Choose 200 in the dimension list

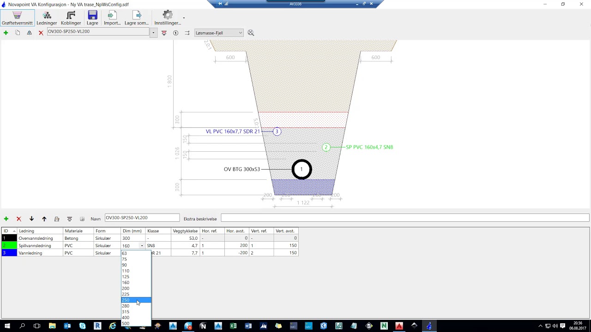136,289
